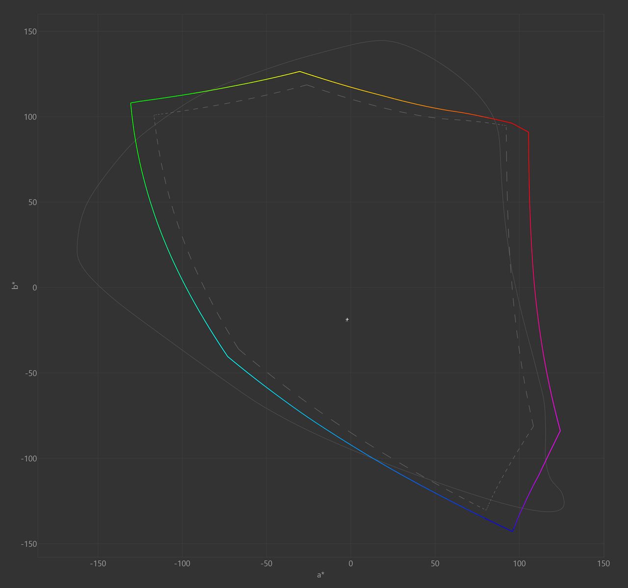Click the magenta corner vertex of colored gamut
Image resolution: width=628 pixels, height=588 pixels.
coord(560,431)
